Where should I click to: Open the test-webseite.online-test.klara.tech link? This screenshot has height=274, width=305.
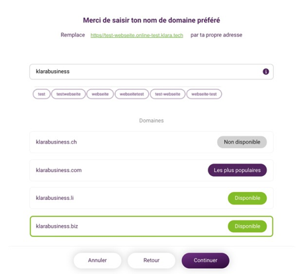pos(137,35)
